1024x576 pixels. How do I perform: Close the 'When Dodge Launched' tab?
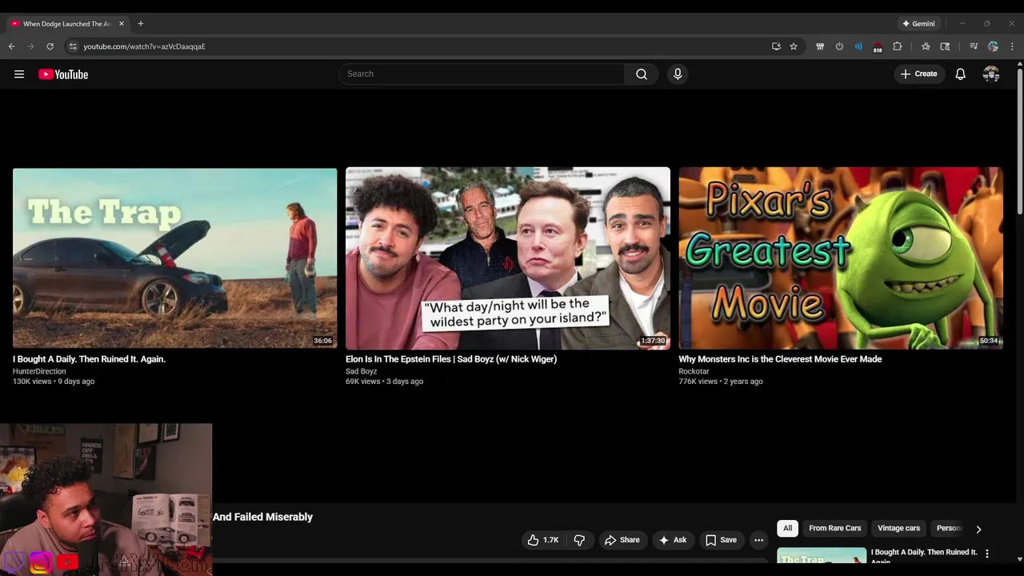point(122,24)
